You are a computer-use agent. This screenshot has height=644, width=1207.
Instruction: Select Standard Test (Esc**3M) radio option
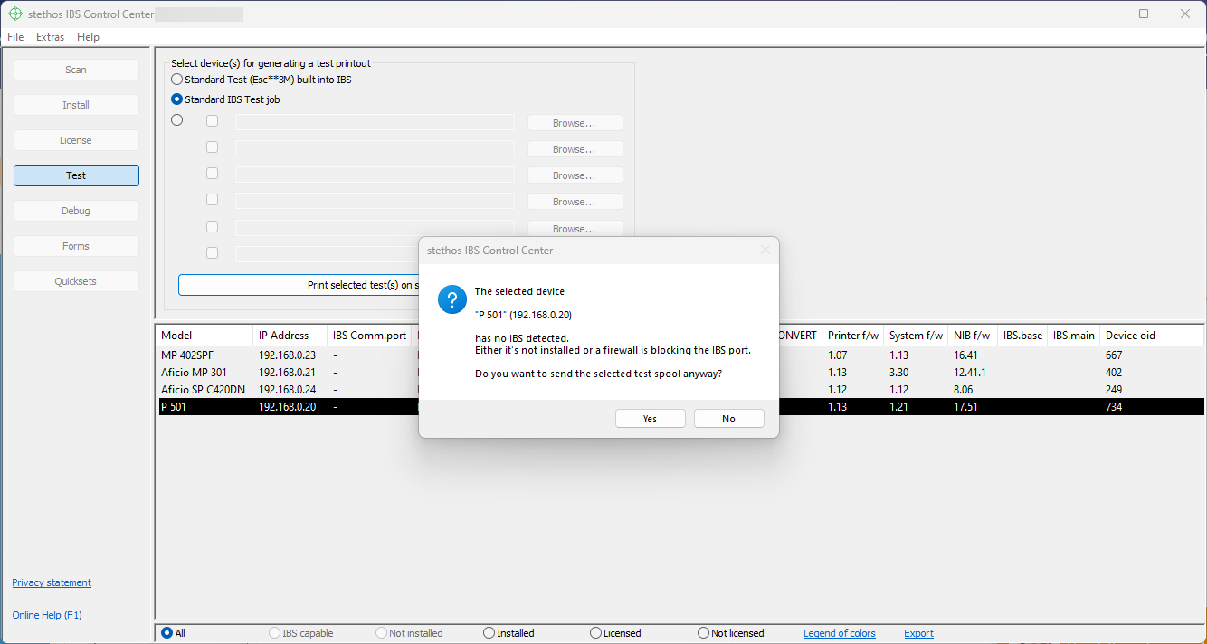[177, 80]
